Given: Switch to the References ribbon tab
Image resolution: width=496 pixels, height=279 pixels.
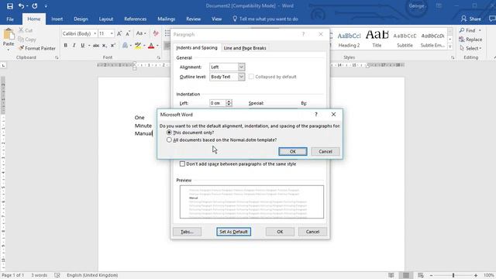Looking at the screenshot, I should (135, 19).
